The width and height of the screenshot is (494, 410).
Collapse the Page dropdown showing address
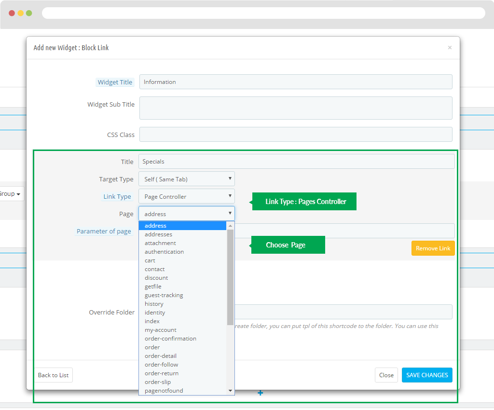point(186,214)
